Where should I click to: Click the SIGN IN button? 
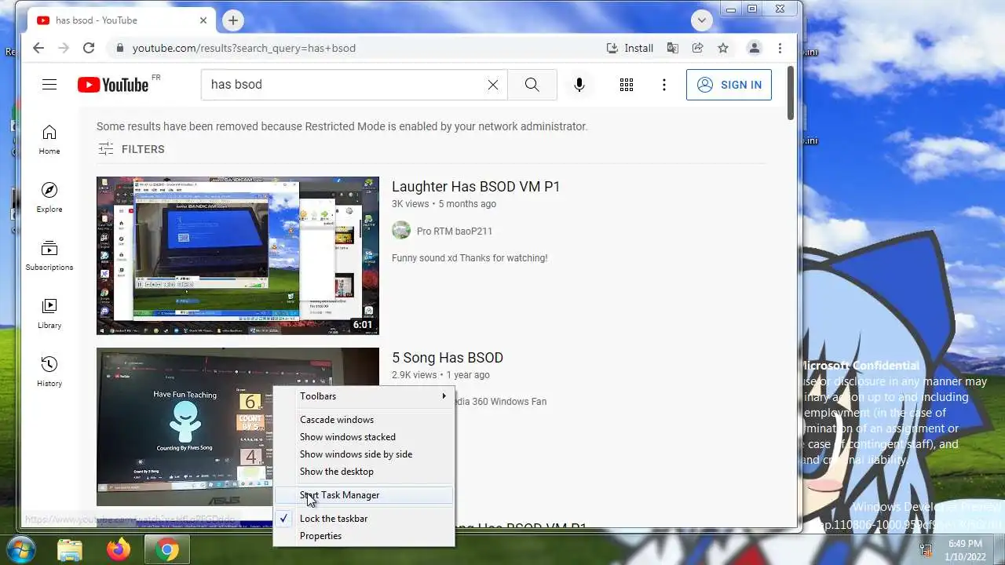tap(729, 85)
